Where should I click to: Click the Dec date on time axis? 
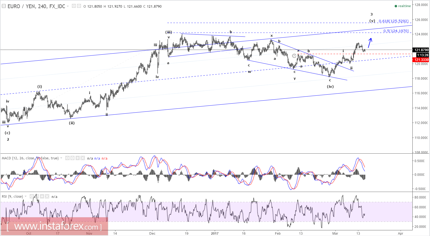(x=152, y=233)
